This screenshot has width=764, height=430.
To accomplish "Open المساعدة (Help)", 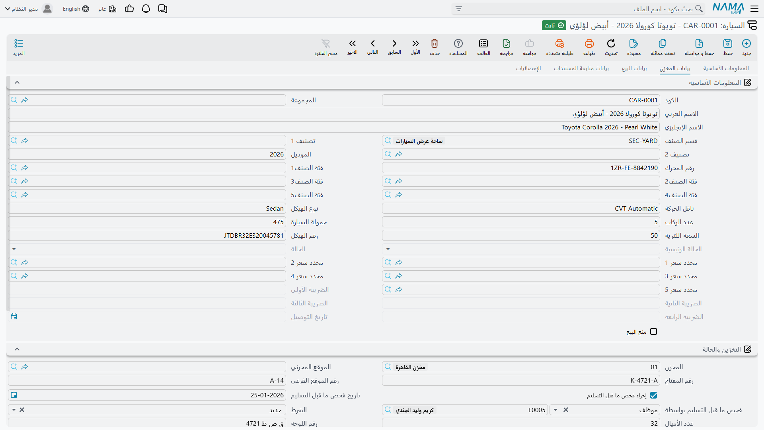I will pos(458,47).
